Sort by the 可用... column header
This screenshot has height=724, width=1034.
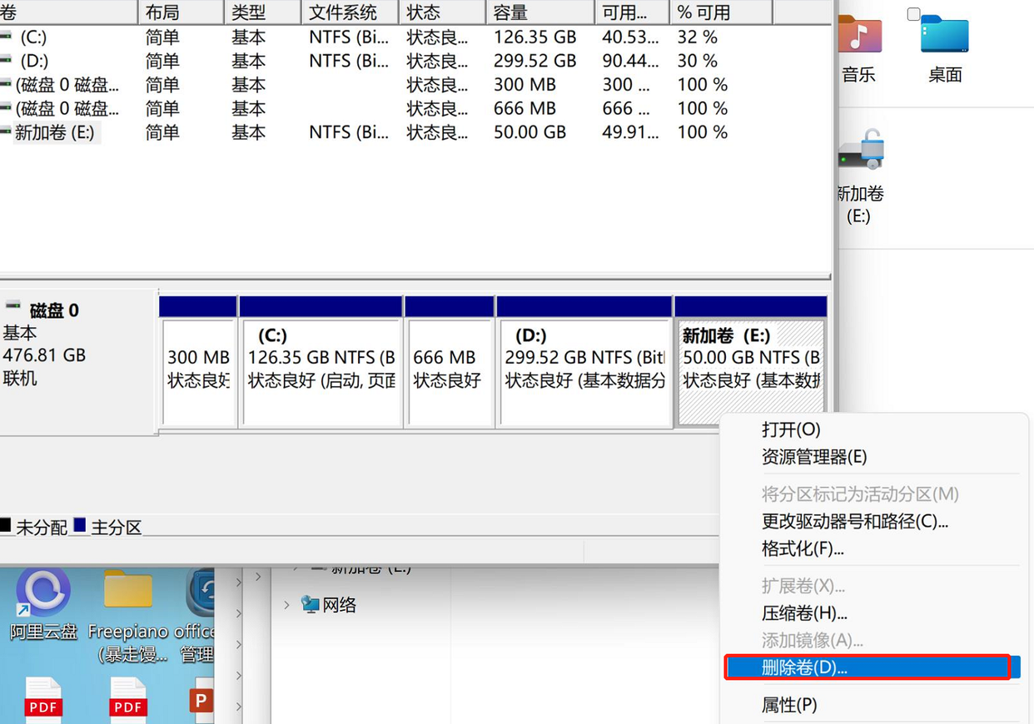[x=633, y=12]
